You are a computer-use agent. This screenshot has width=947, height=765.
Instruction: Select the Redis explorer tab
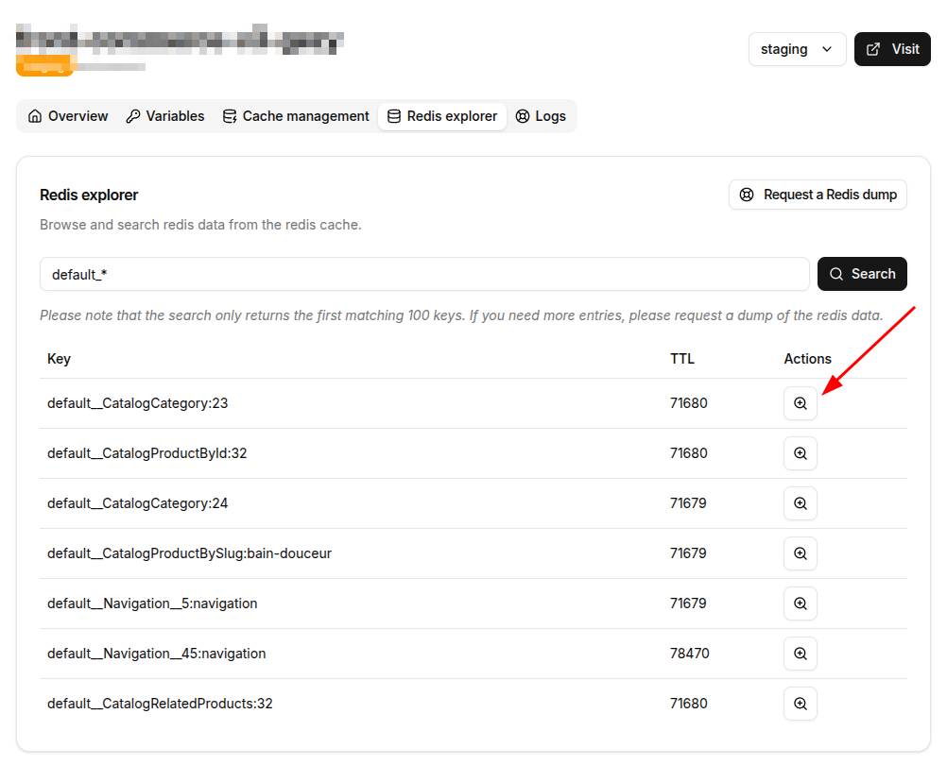442,116
